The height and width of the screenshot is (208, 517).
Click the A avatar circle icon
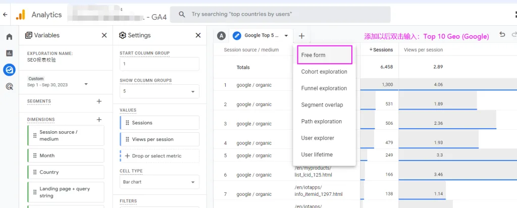click(221, 36)
